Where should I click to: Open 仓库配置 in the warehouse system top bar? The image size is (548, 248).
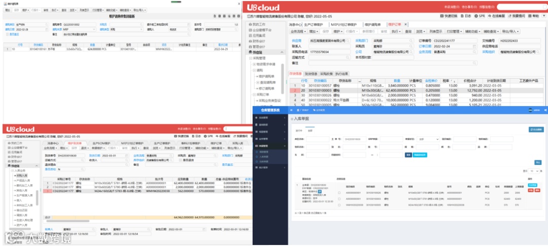pos(319,110)
